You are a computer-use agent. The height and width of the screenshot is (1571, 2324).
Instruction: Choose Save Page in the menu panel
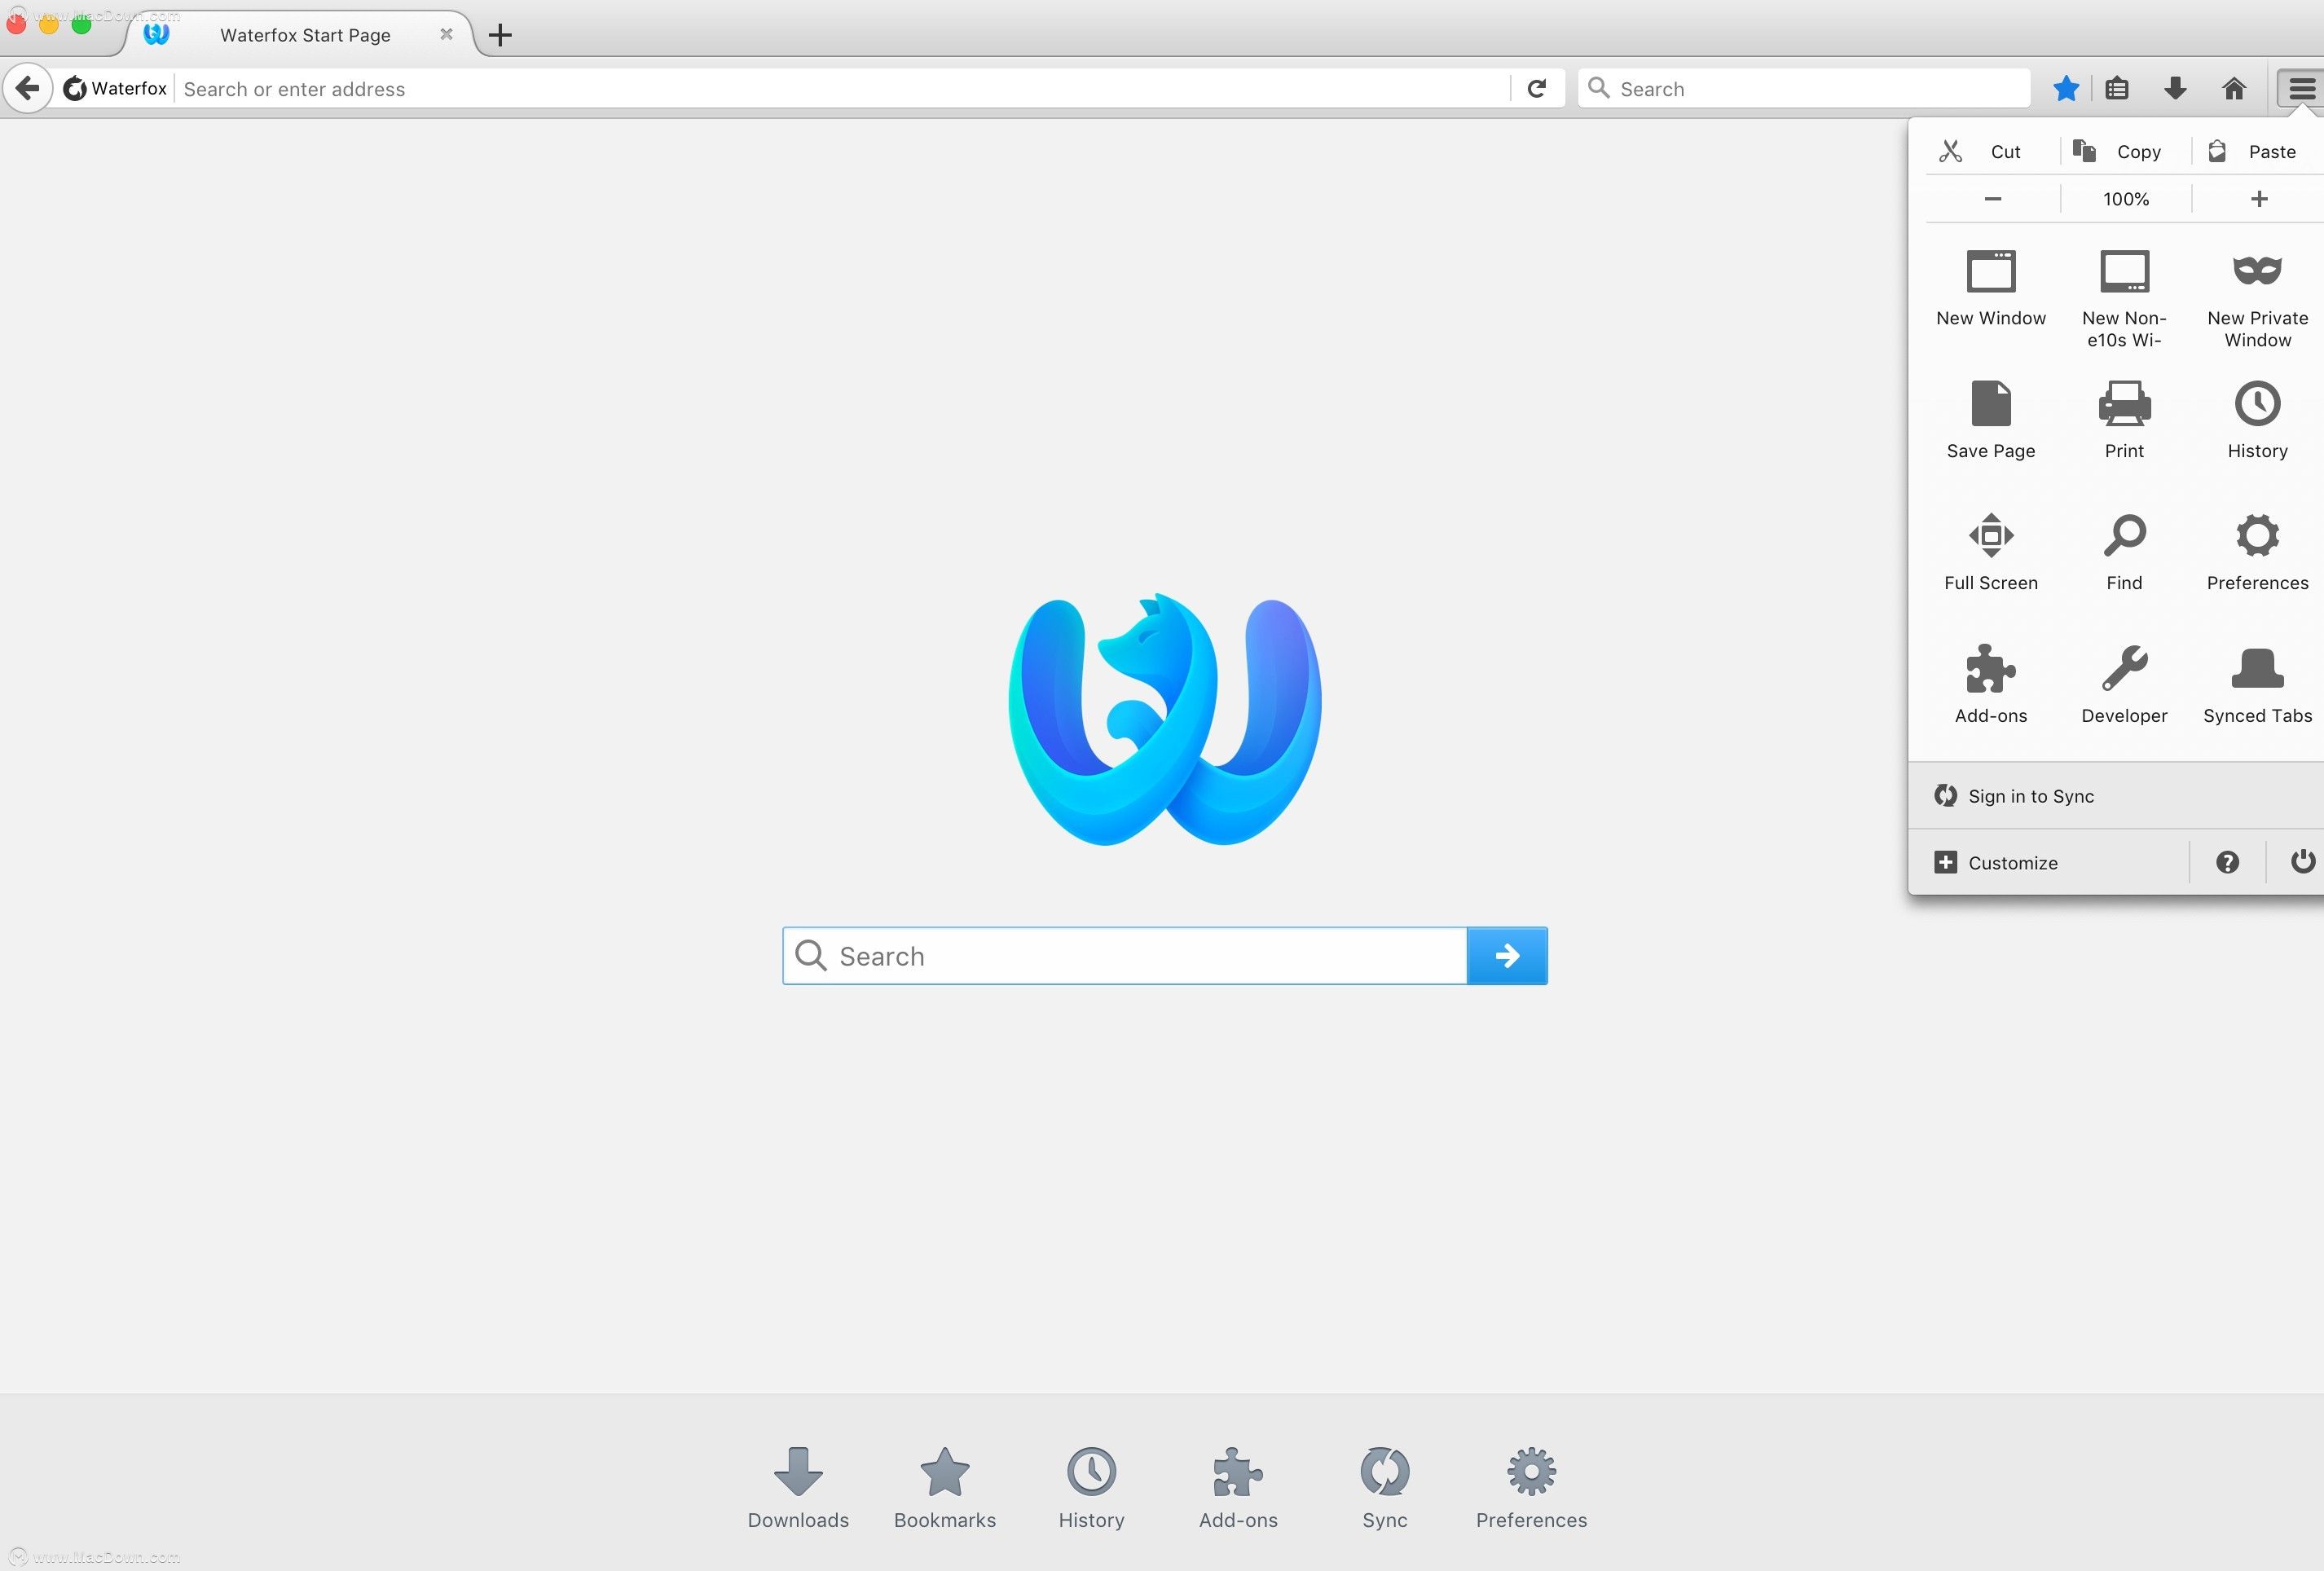click(x=1990, y=420)
